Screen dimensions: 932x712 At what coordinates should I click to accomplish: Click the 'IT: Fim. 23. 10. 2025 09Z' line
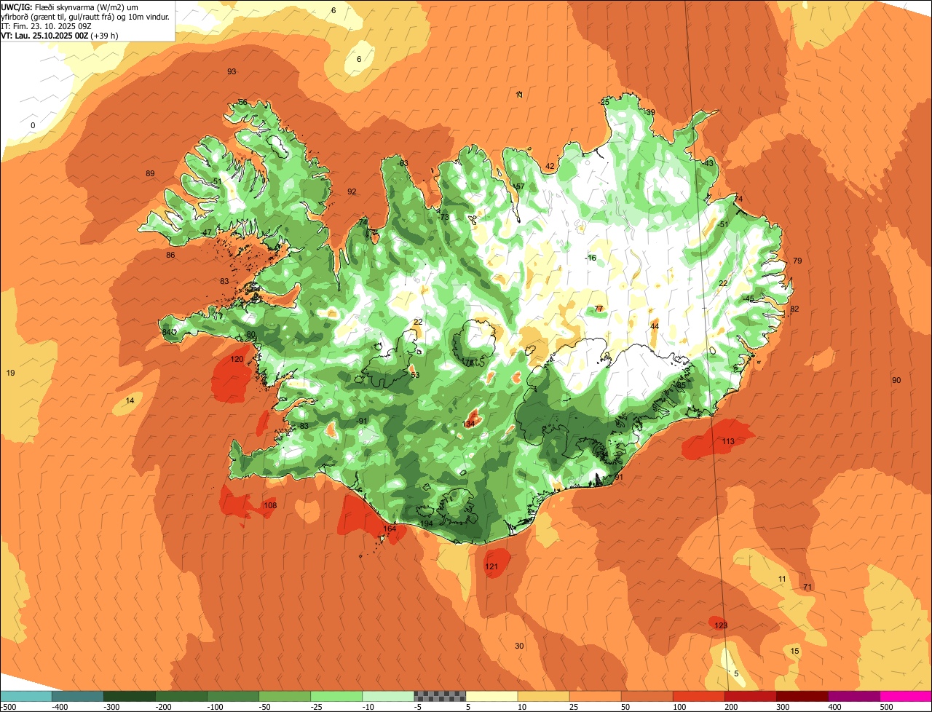pyautogui.click(x=47, y=25)
